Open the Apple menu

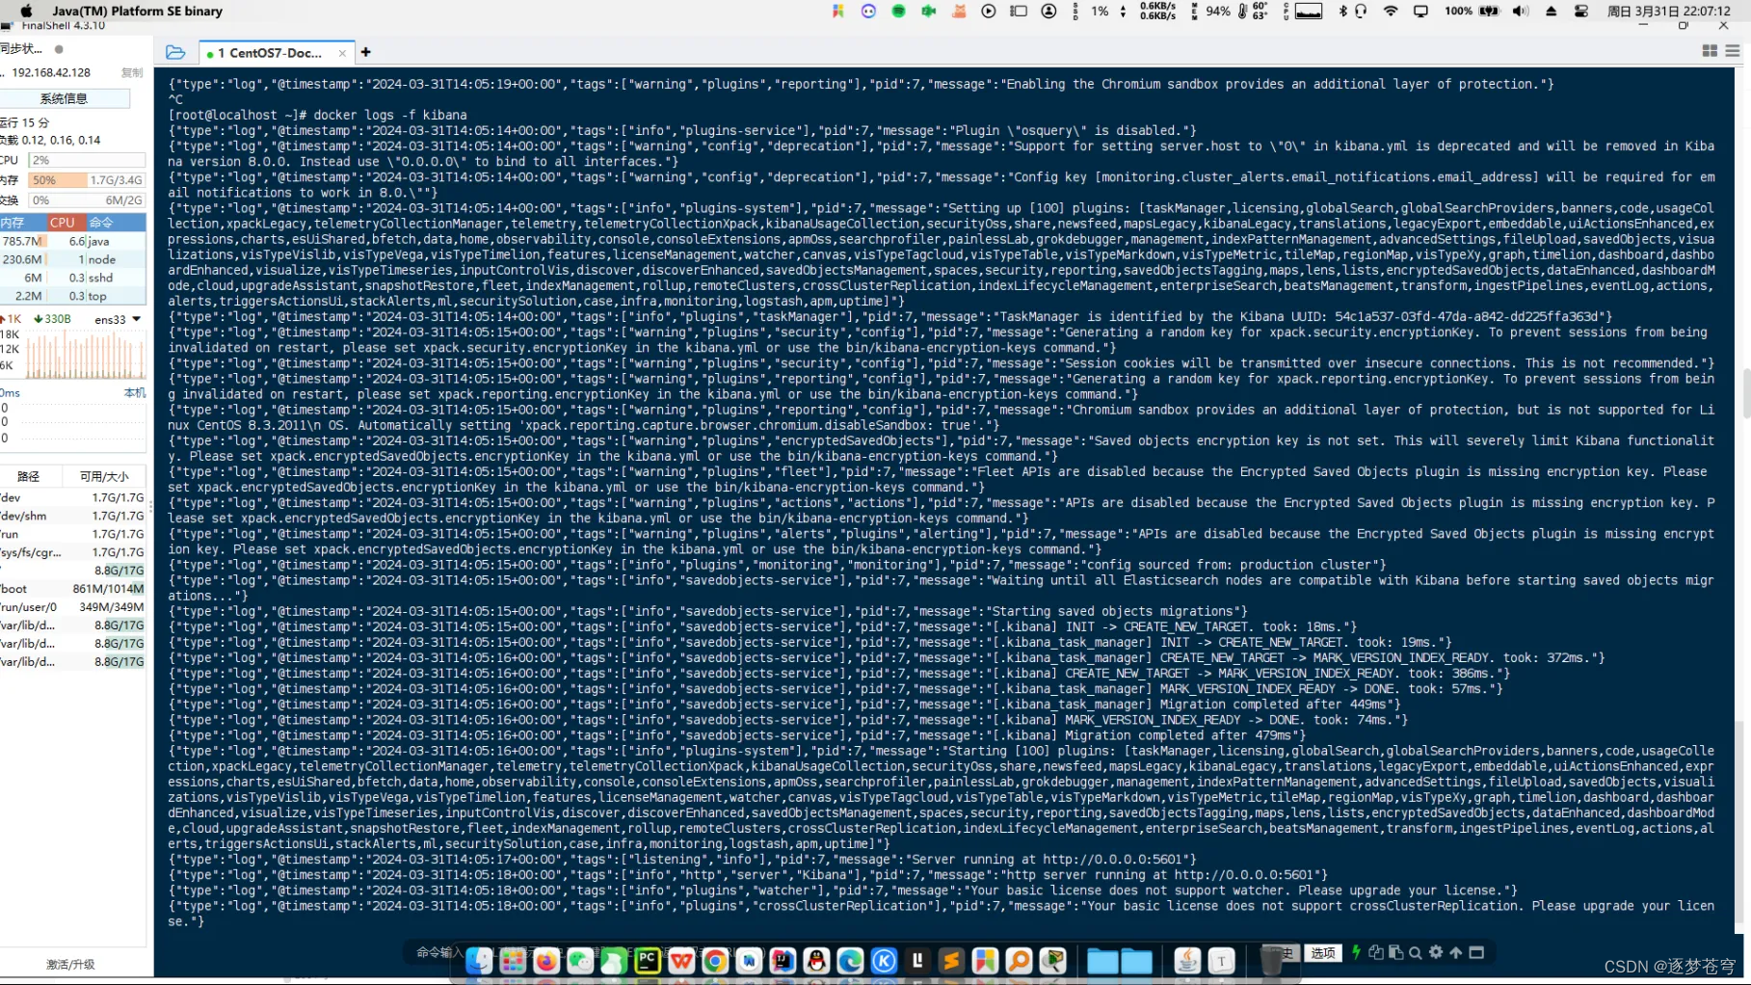26,11
